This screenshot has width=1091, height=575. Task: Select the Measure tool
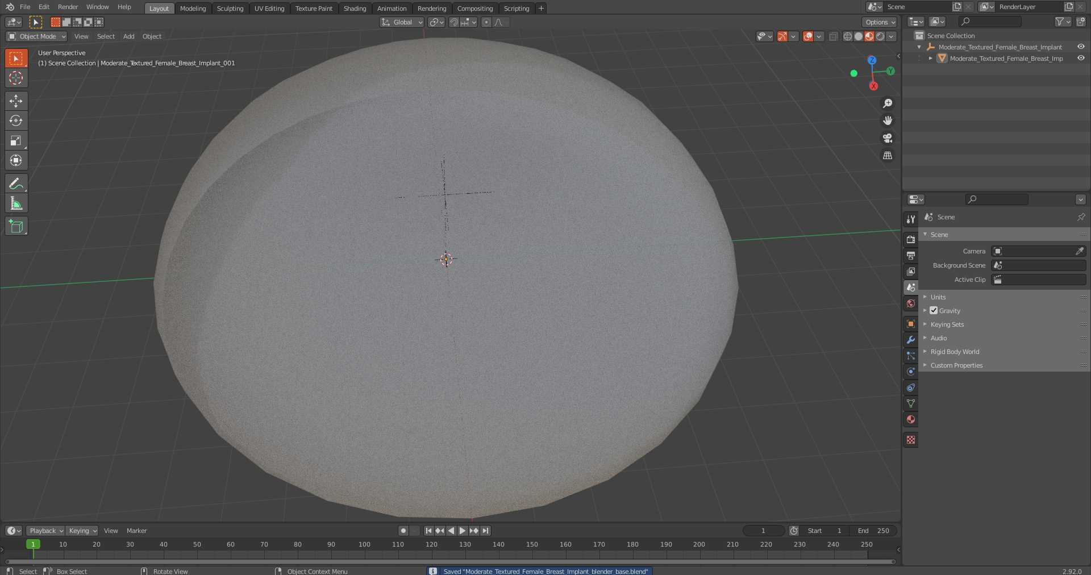tap(16, 203)
